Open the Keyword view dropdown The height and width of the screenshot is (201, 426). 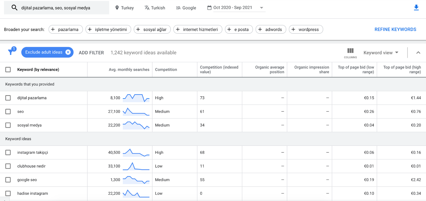(x=381, y=53)
